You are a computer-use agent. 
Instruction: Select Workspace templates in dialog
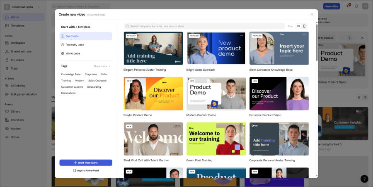86,53
